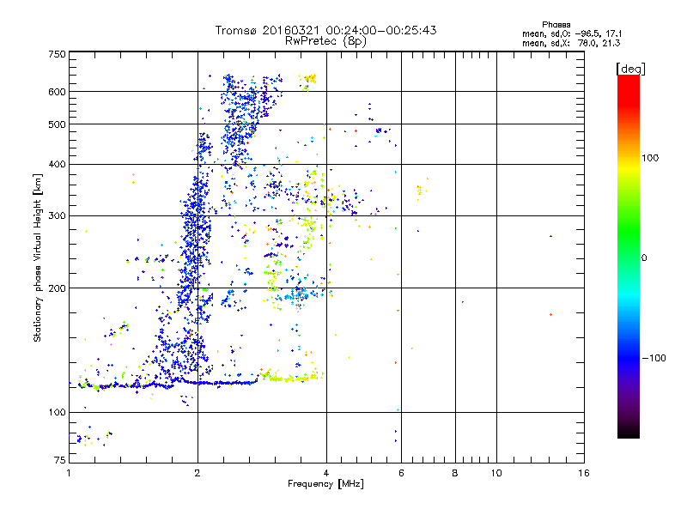Click the colorbar tick label "0"
Viewport: 687px width, 515px height.
coord(644,257)
